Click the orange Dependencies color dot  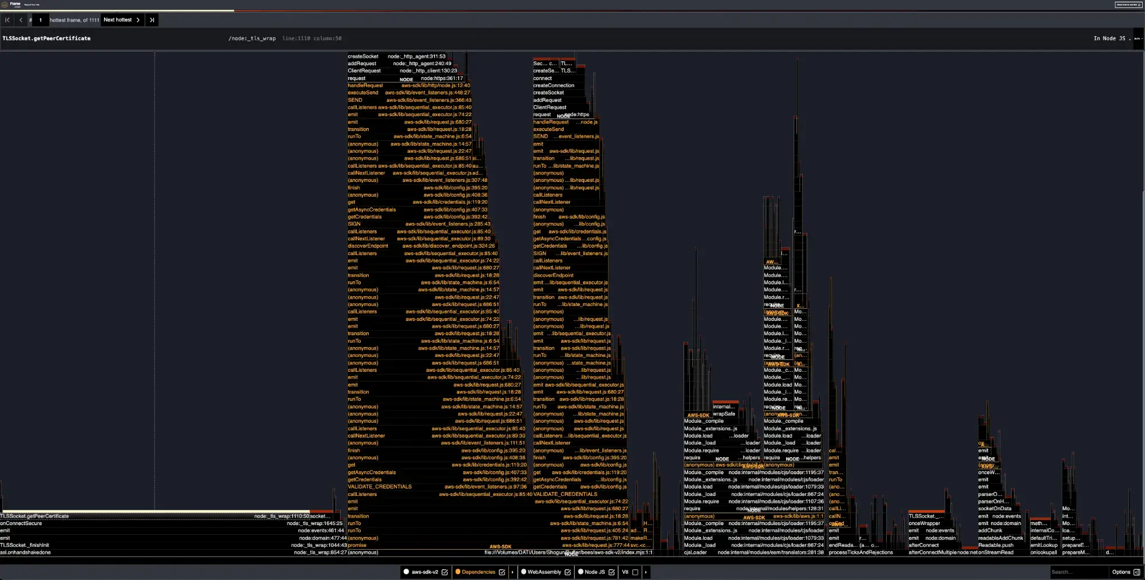tap(457, 572)
